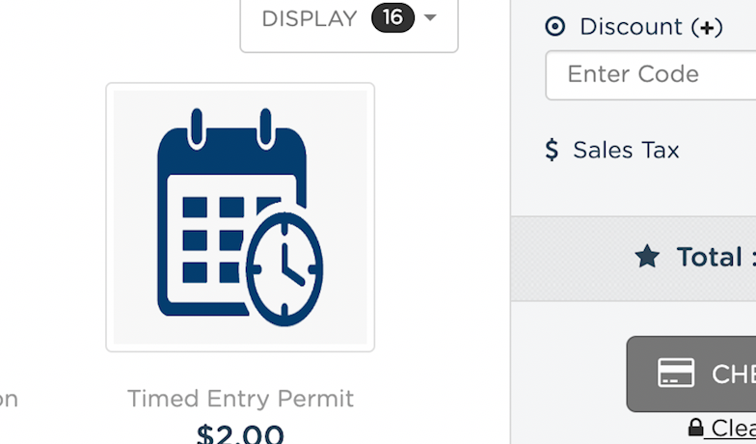Image resolution: width=756 pixels, height=444 pixels.
Task: Click the Clear link under checkout
Action: click(733, 428)
